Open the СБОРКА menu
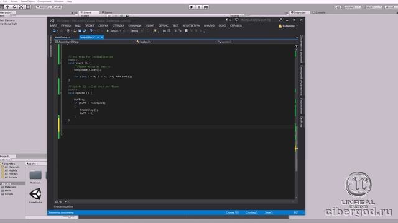 tap(103, 25)
